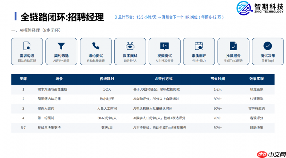Click the checked document icon in 推荐报告 card
This screenshot has height=158, width=286.
coord(233,46)
